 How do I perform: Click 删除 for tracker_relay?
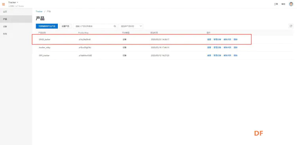pos(236,48)
